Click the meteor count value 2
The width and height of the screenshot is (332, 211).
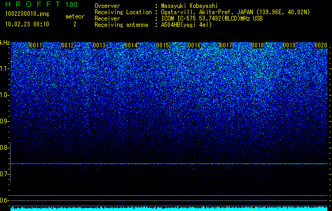click(x=75, y=24)
